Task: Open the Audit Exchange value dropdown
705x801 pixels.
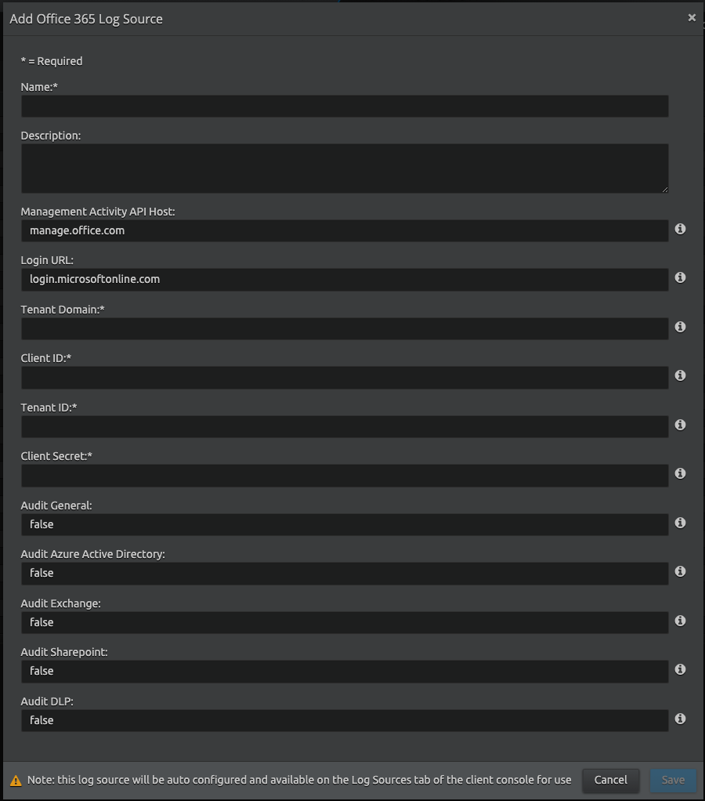Action: (345, 622)
